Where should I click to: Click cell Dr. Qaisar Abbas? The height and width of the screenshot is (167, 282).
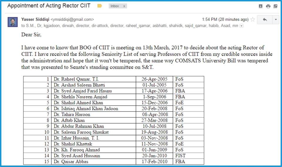tap(93, 162)
